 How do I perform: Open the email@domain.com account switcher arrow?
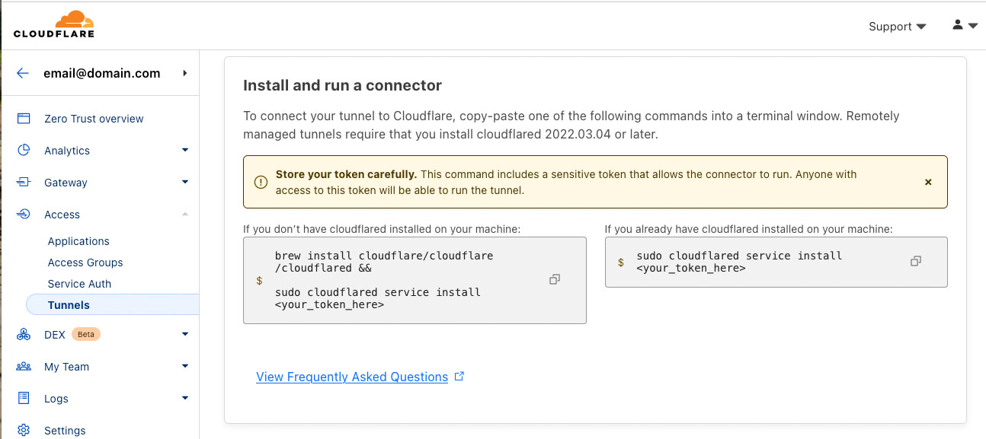[184, 73]
